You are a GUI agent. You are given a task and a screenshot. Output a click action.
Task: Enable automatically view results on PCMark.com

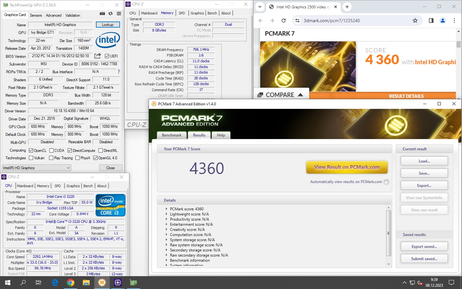point(386,182)
